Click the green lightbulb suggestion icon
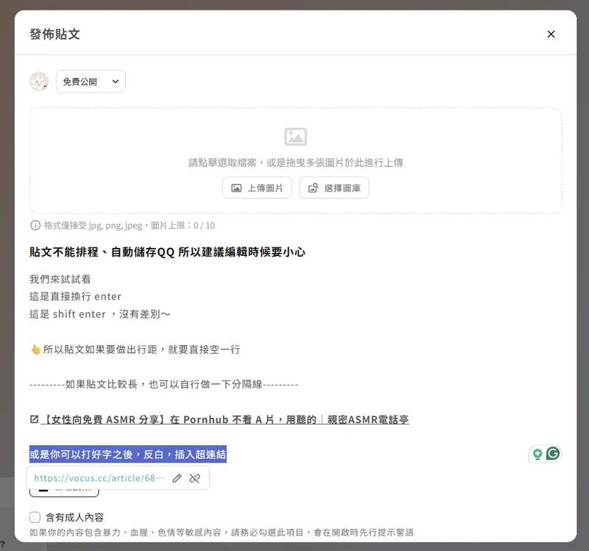Image resolution: width=589 pixels, height=551 pixels. coord(537,455)
